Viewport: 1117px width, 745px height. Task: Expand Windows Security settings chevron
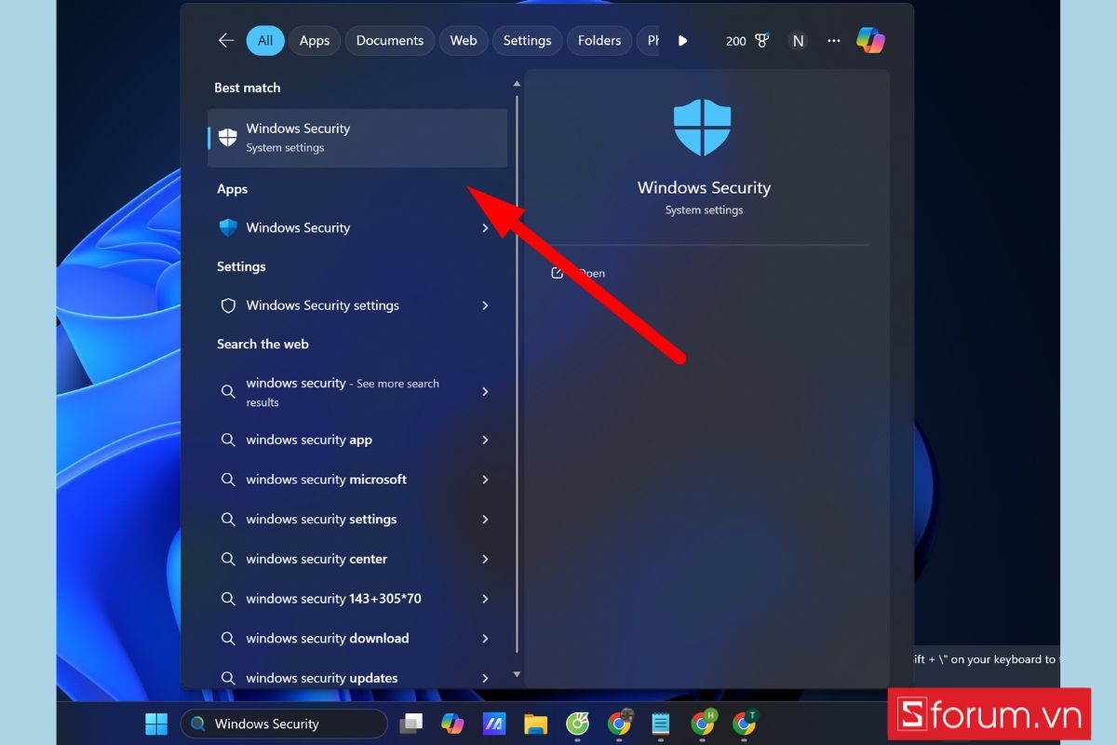pos(485,305)
